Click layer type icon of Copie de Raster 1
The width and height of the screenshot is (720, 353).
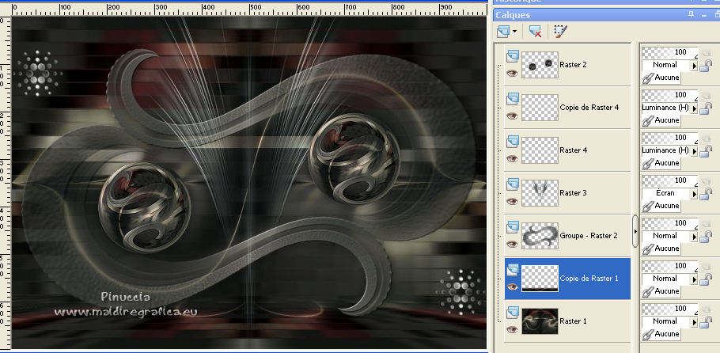513,270
